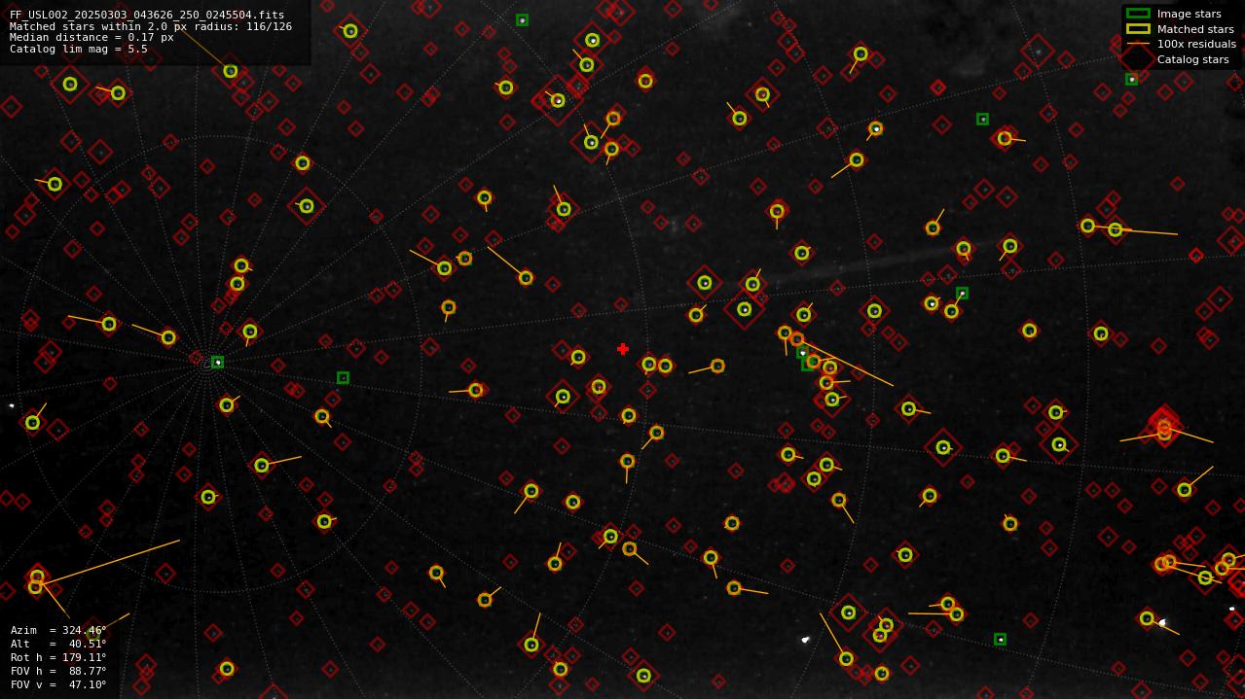Click the orange 100x residuals legend line
Viewport: 1245px width, 699px height.
point(1138,44)
